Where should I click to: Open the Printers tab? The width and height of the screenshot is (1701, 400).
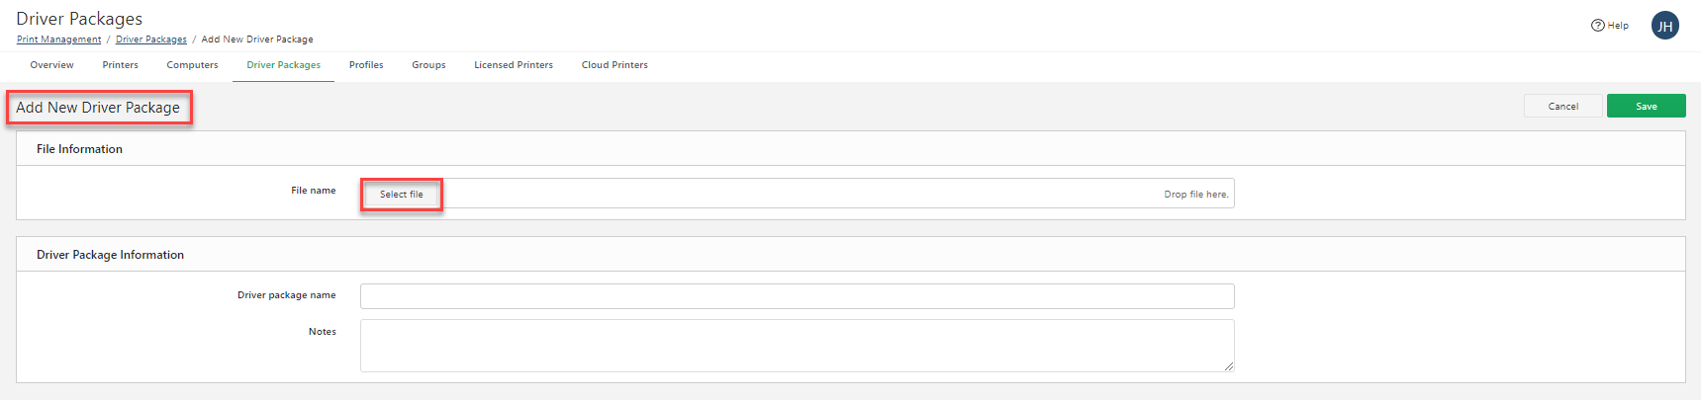(x=120, y=65)
